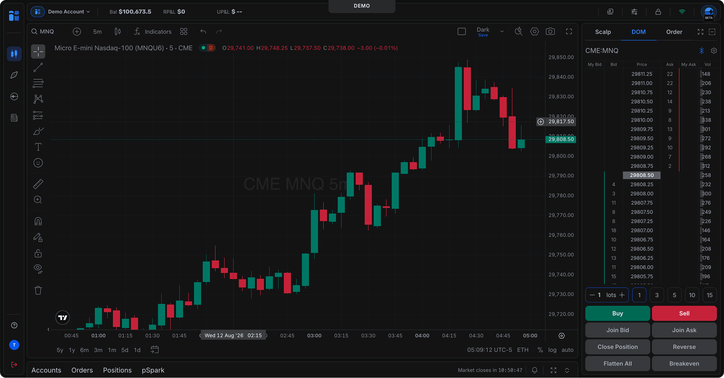Toggle magnet mode for drawings
The height and width of the screenshot is (378, 724).
click(x=38, y=221)
